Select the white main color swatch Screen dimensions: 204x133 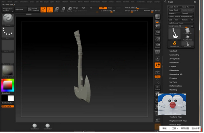pyautogui.click(x=11, y=98)
